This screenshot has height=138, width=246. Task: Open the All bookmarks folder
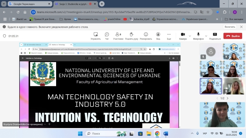coord(234,19)
